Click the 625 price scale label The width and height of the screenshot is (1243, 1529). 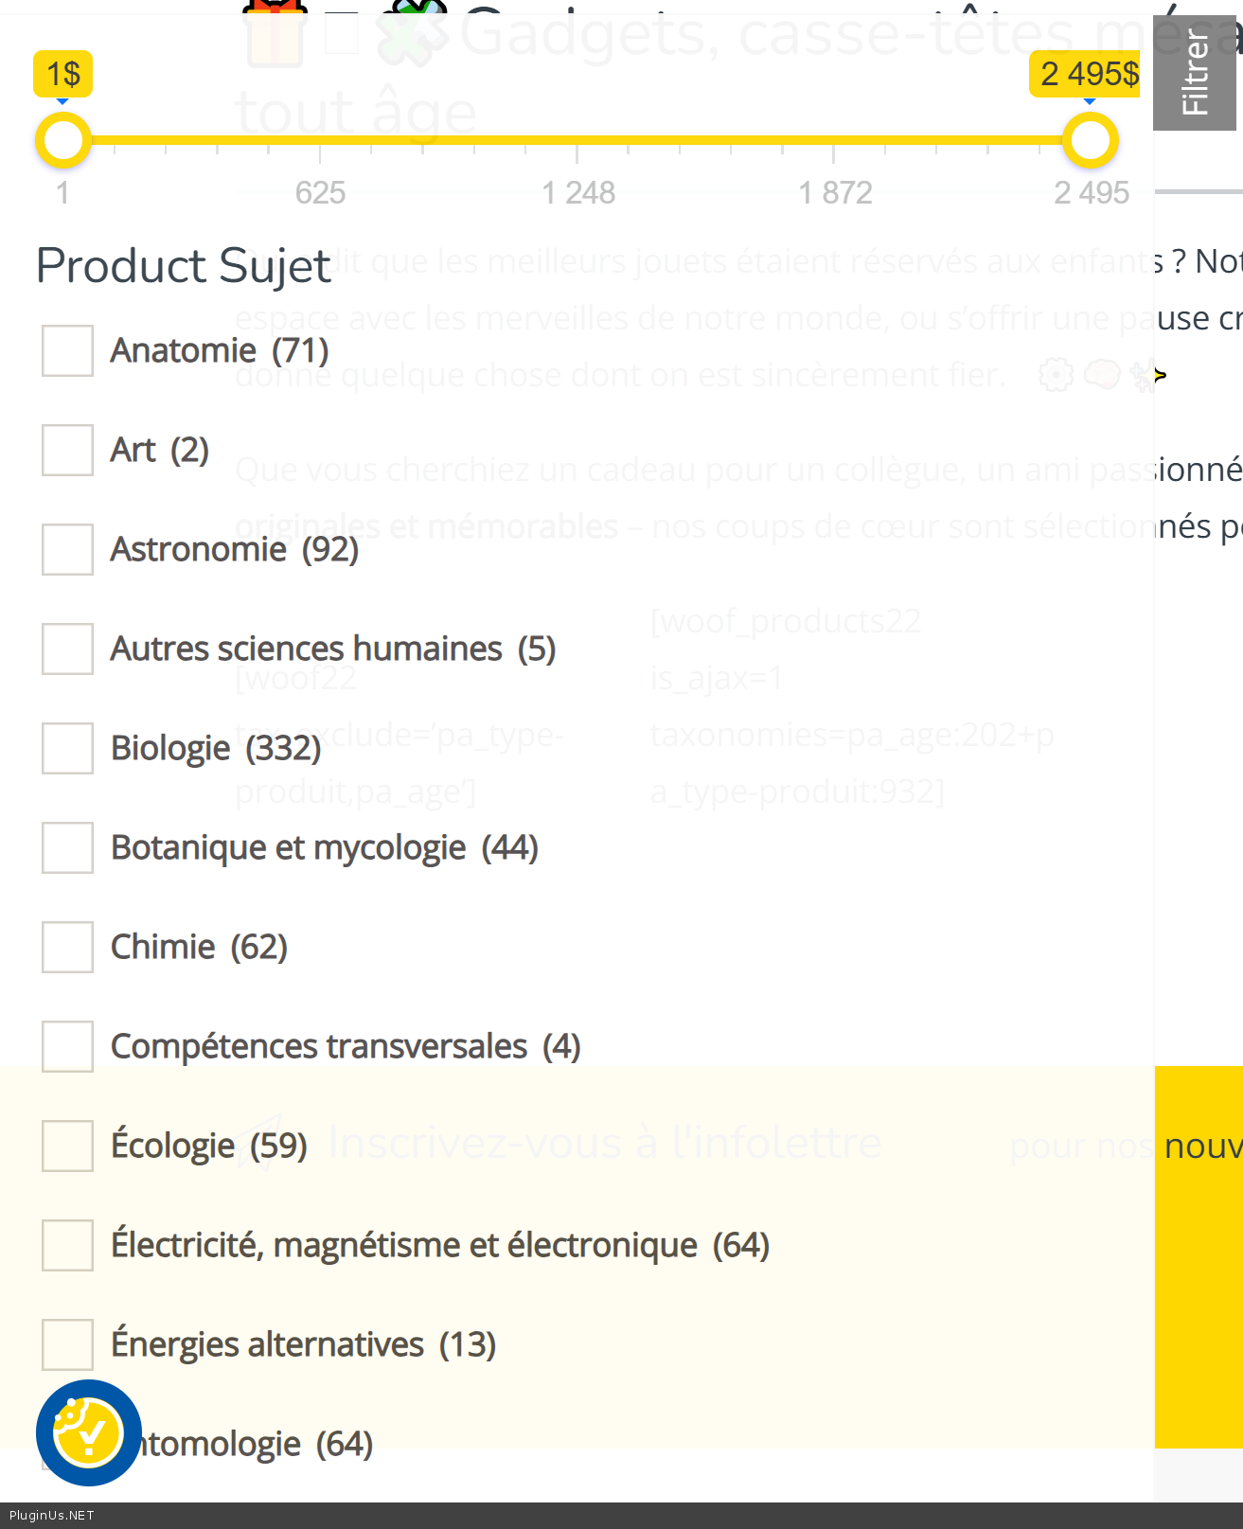click(320, 193)
